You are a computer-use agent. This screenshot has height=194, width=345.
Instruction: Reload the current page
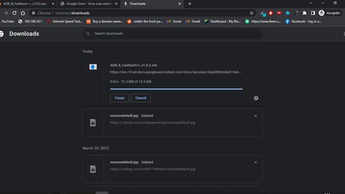click(x=15, y=13)
